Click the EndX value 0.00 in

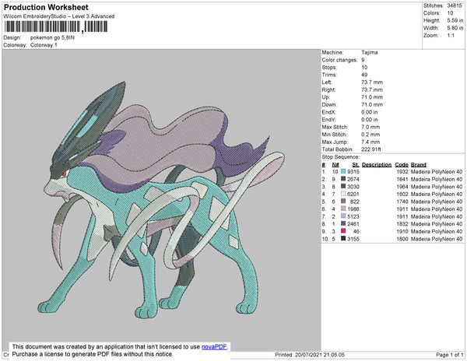click(x=369, y=112)
